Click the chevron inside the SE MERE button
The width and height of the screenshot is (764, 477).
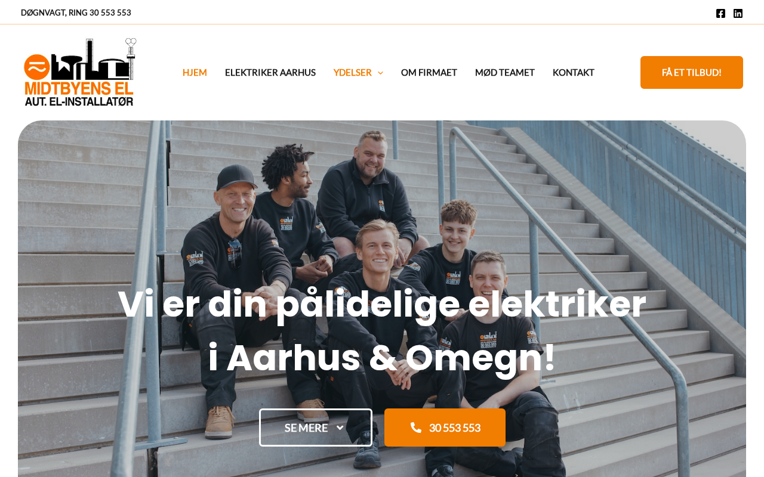click(340, 428)
